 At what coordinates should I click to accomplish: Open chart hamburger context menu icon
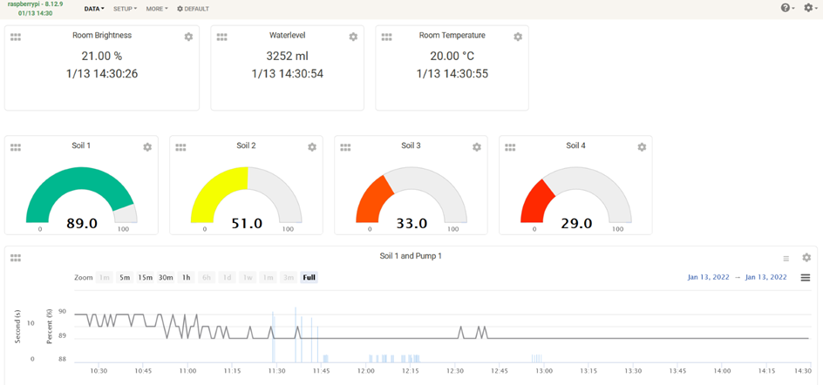click(x=805, y=278)
